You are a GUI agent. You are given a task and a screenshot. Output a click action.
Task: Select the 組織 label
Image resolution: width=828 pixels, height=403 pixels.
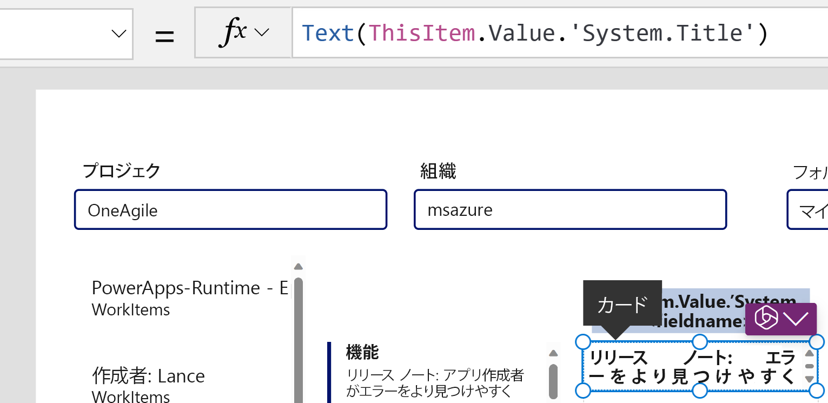pyautogui.click(x=438, y=171)
